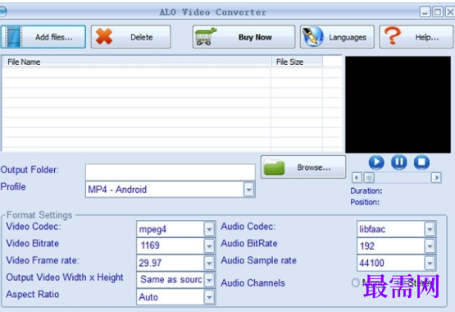Expand the Audio Codec libfaac dropdown

point(430,229)
